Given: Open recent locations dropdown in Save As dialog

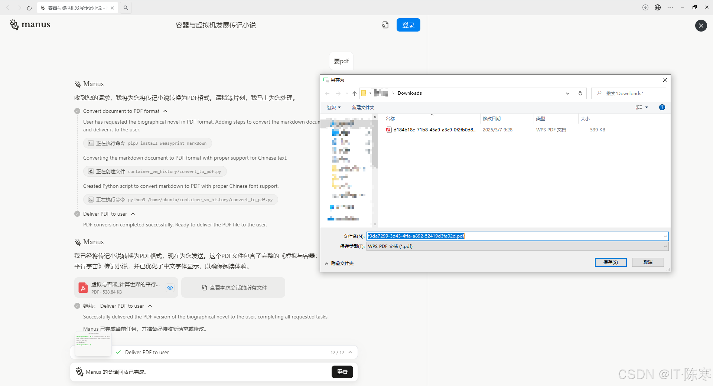Looking at the screenshot, I should coord(347,94).
